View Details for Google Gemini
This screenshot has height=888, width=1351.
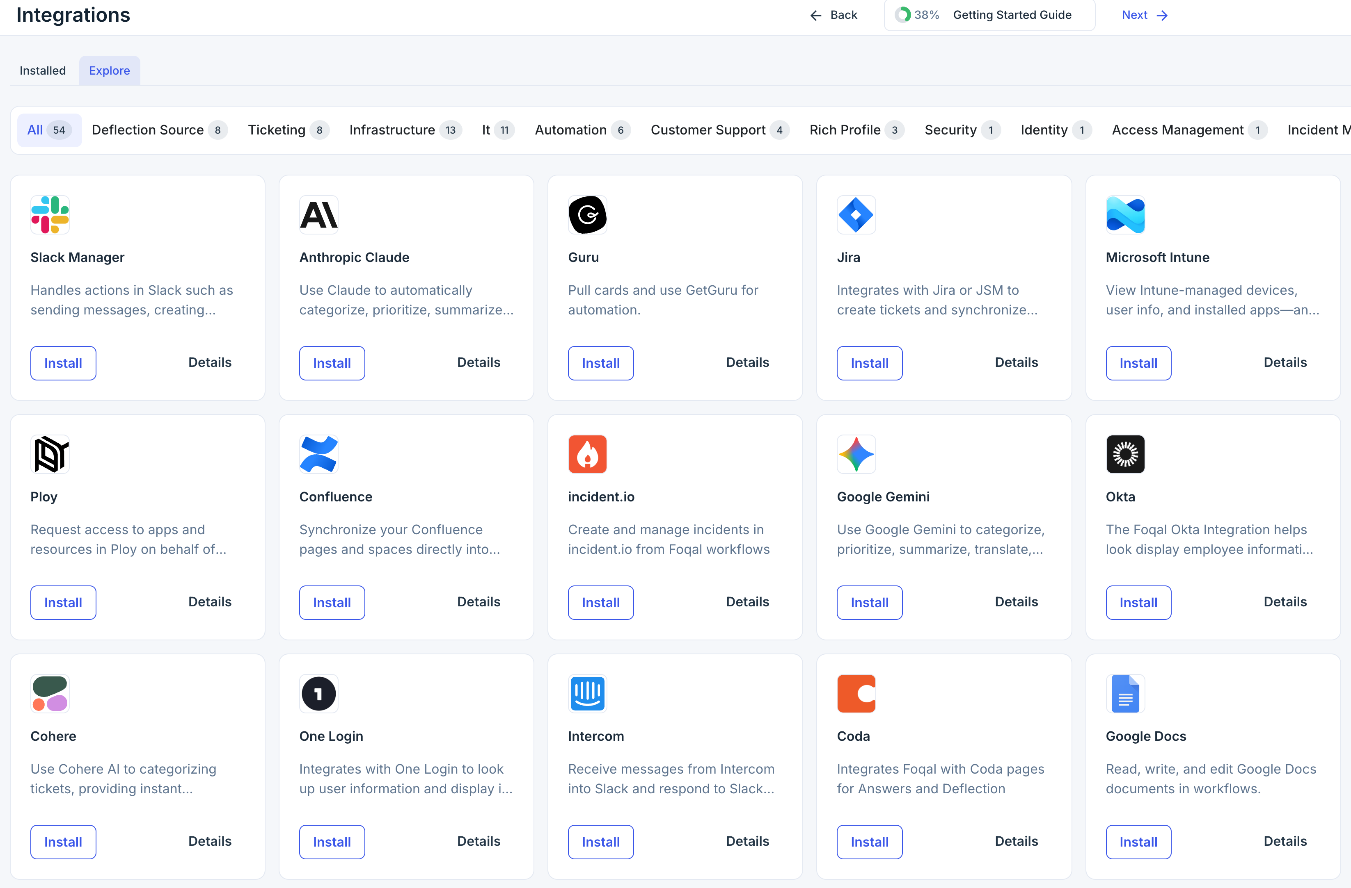click(x=1016, y=602)
